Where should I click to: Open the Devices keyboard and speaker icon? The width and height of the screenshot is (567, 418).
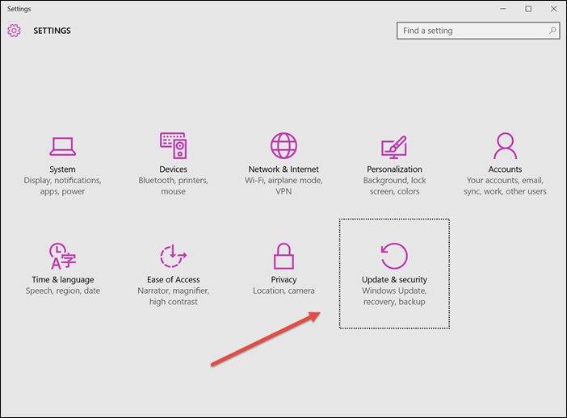tap(173, 145)
